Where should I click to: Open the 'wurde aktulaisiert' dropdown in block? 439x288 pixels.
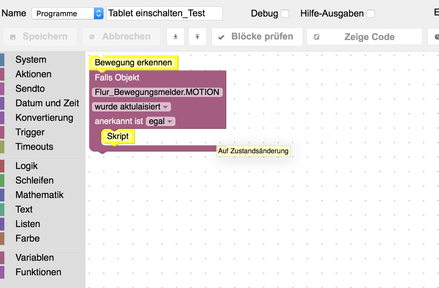[131, 107]
